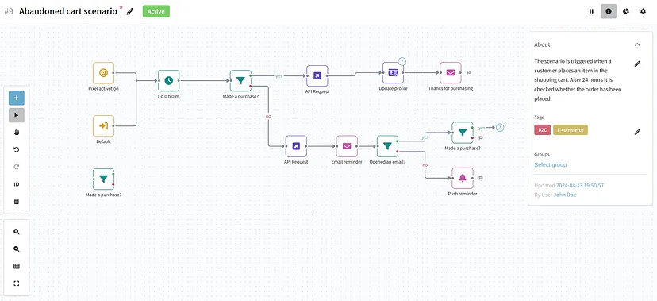This screenshot has height=301, width=657.
Task: Click the zoom out magnifier
Action: [x=17, y=249]
